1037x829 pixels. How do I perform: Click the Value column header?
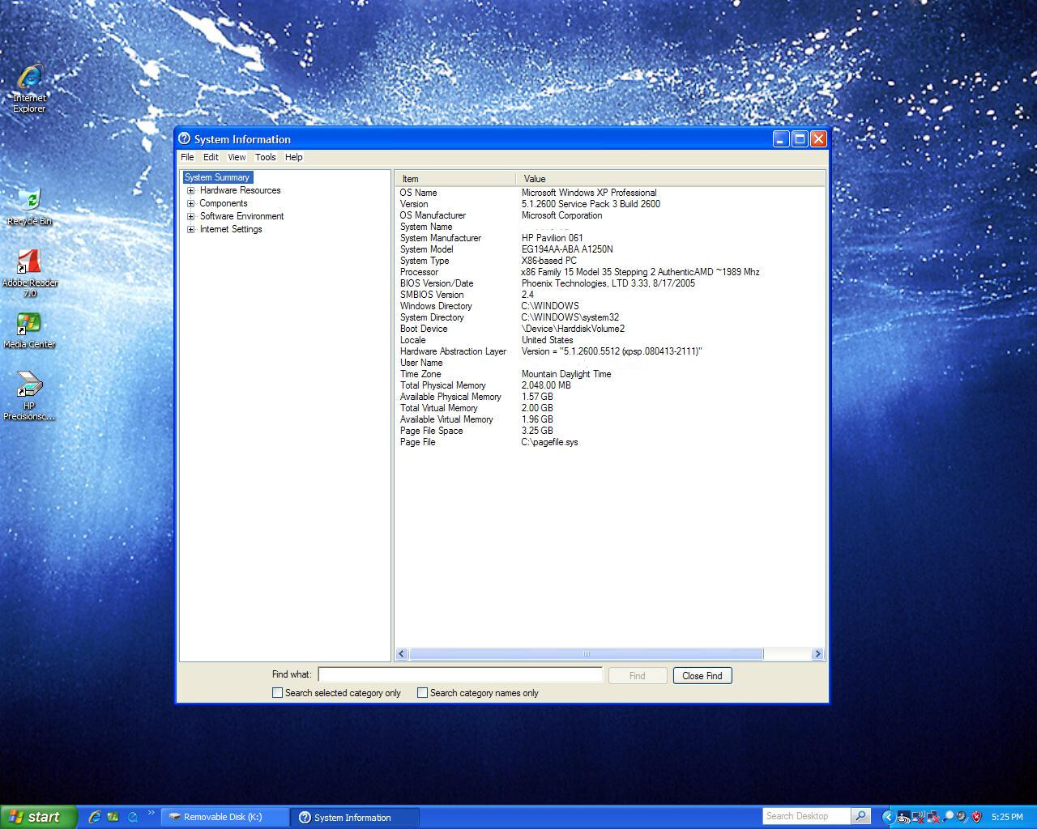(x=670, y=179)
